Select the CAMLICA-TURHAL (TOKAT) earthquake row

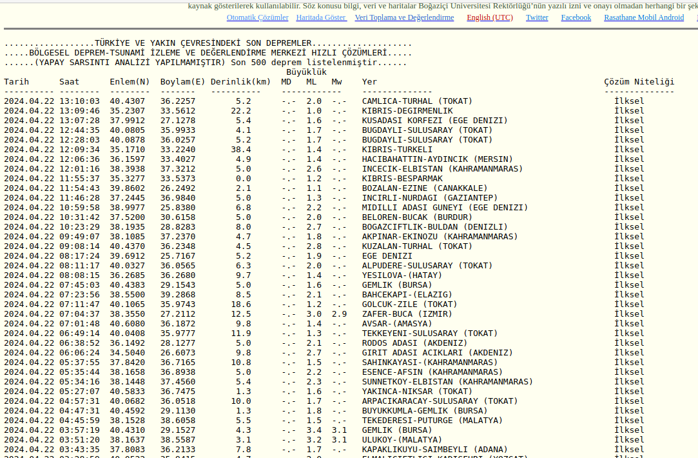(416, 101)
